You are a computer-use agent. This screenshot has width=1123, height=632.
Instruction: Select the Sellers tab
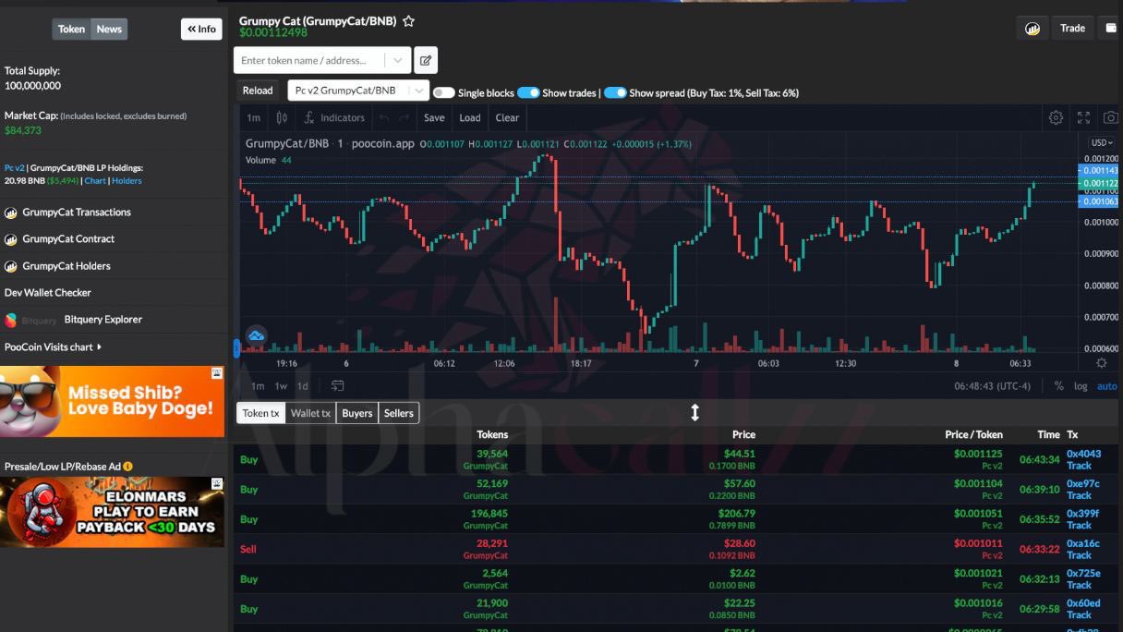pyautogui.click(x=399, y=413)
